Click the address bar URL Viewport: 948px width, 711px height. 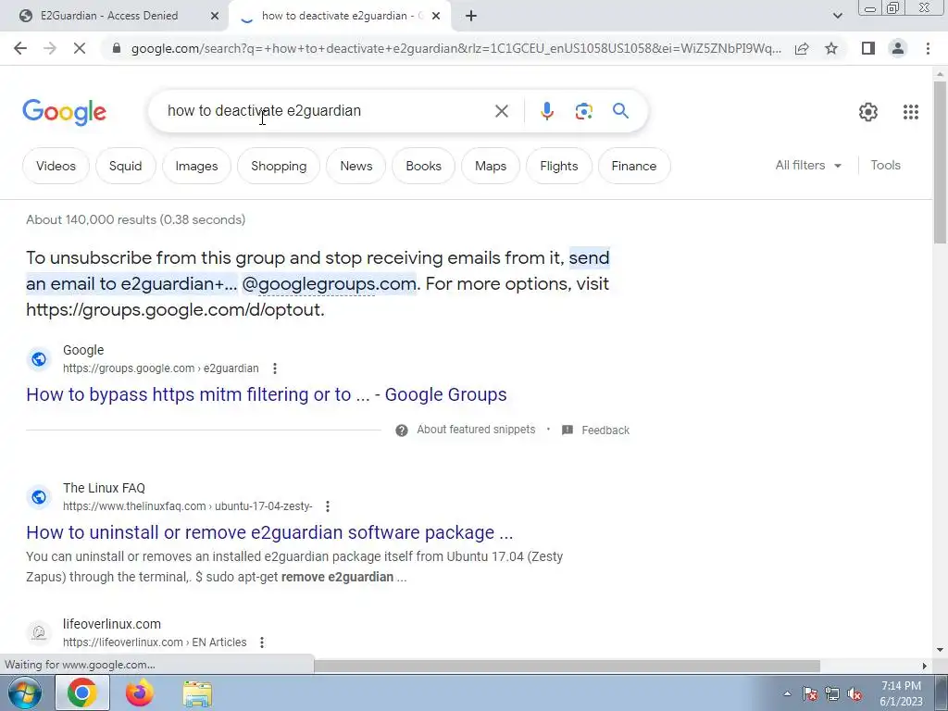[455, 48]
